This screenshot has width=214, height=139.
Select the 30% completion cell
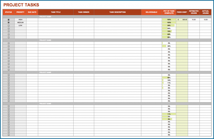click(169, 46)
